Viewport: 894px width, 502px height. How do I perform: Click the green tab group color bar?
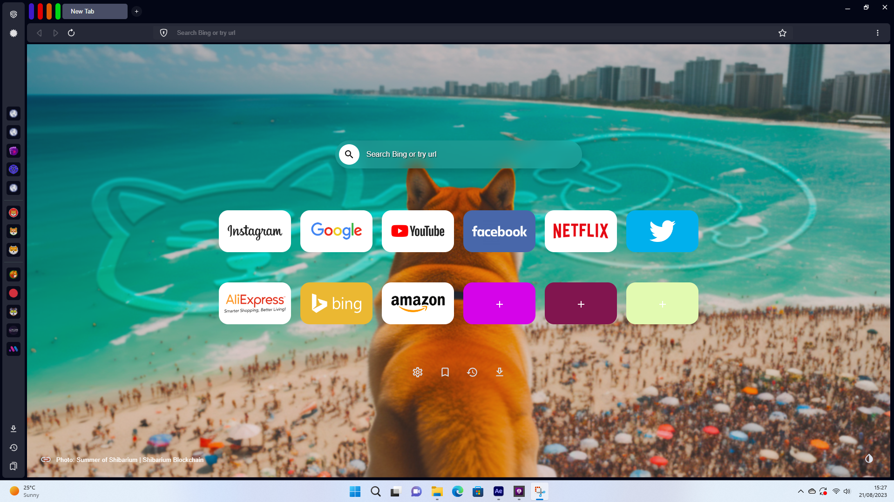pyautogui.click(x=58, y=11)
